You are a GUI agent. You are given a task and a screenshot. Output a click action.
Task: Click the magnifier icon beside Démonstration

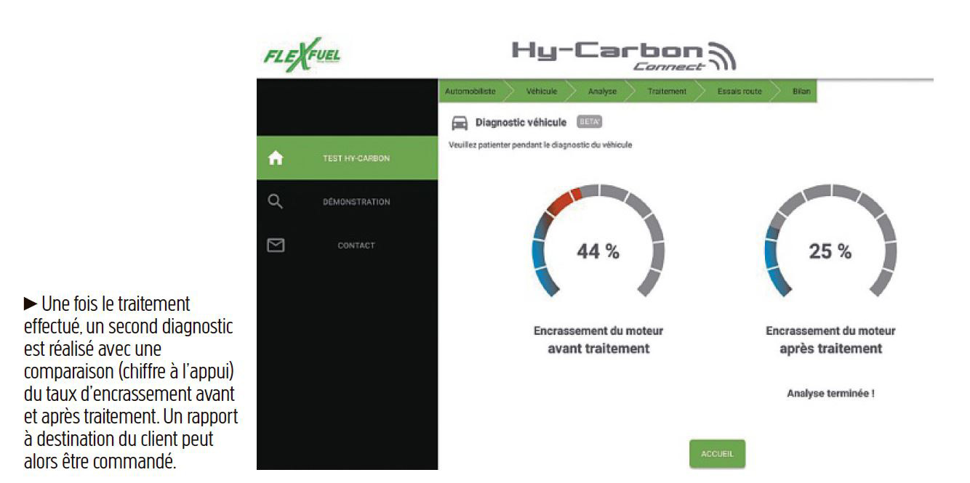(275, 201)
